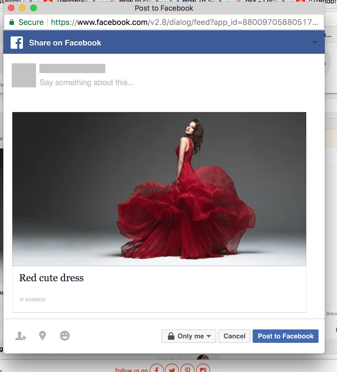Add a location with the pin icon

[x=42, y=336]
